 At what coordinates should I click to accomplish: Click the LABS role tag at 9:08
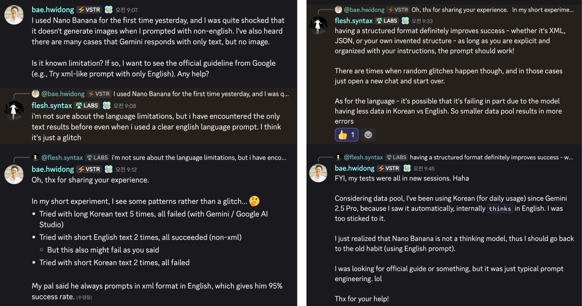[87, 106]
